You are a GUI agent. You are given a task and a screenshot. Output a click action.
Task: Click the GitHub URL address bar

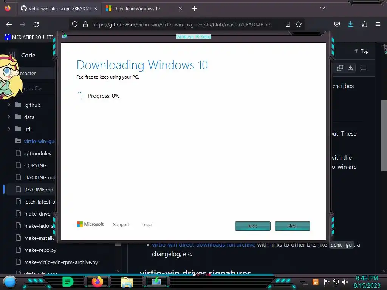(182, 25)
